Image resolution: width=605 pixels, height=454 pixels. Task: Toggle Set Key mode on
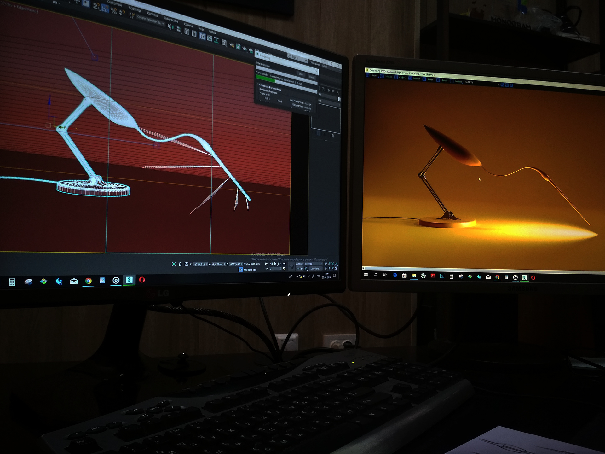click(299, 269)
